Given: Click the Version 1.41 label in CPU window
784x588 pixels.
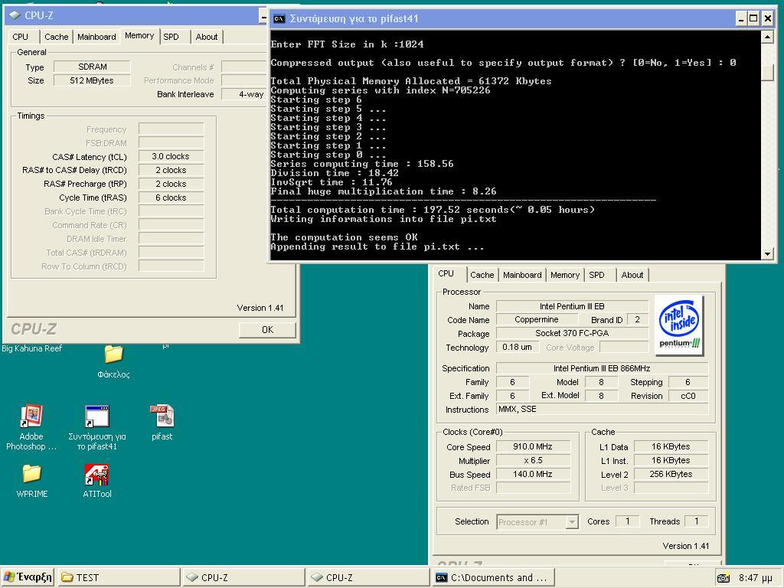Looking at the screenshot, I should 686,546.
